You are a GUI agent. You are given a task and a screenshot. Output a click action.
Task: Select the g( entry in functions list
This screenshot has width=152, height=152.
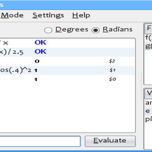pyautogui.click(x=148, y=46)
